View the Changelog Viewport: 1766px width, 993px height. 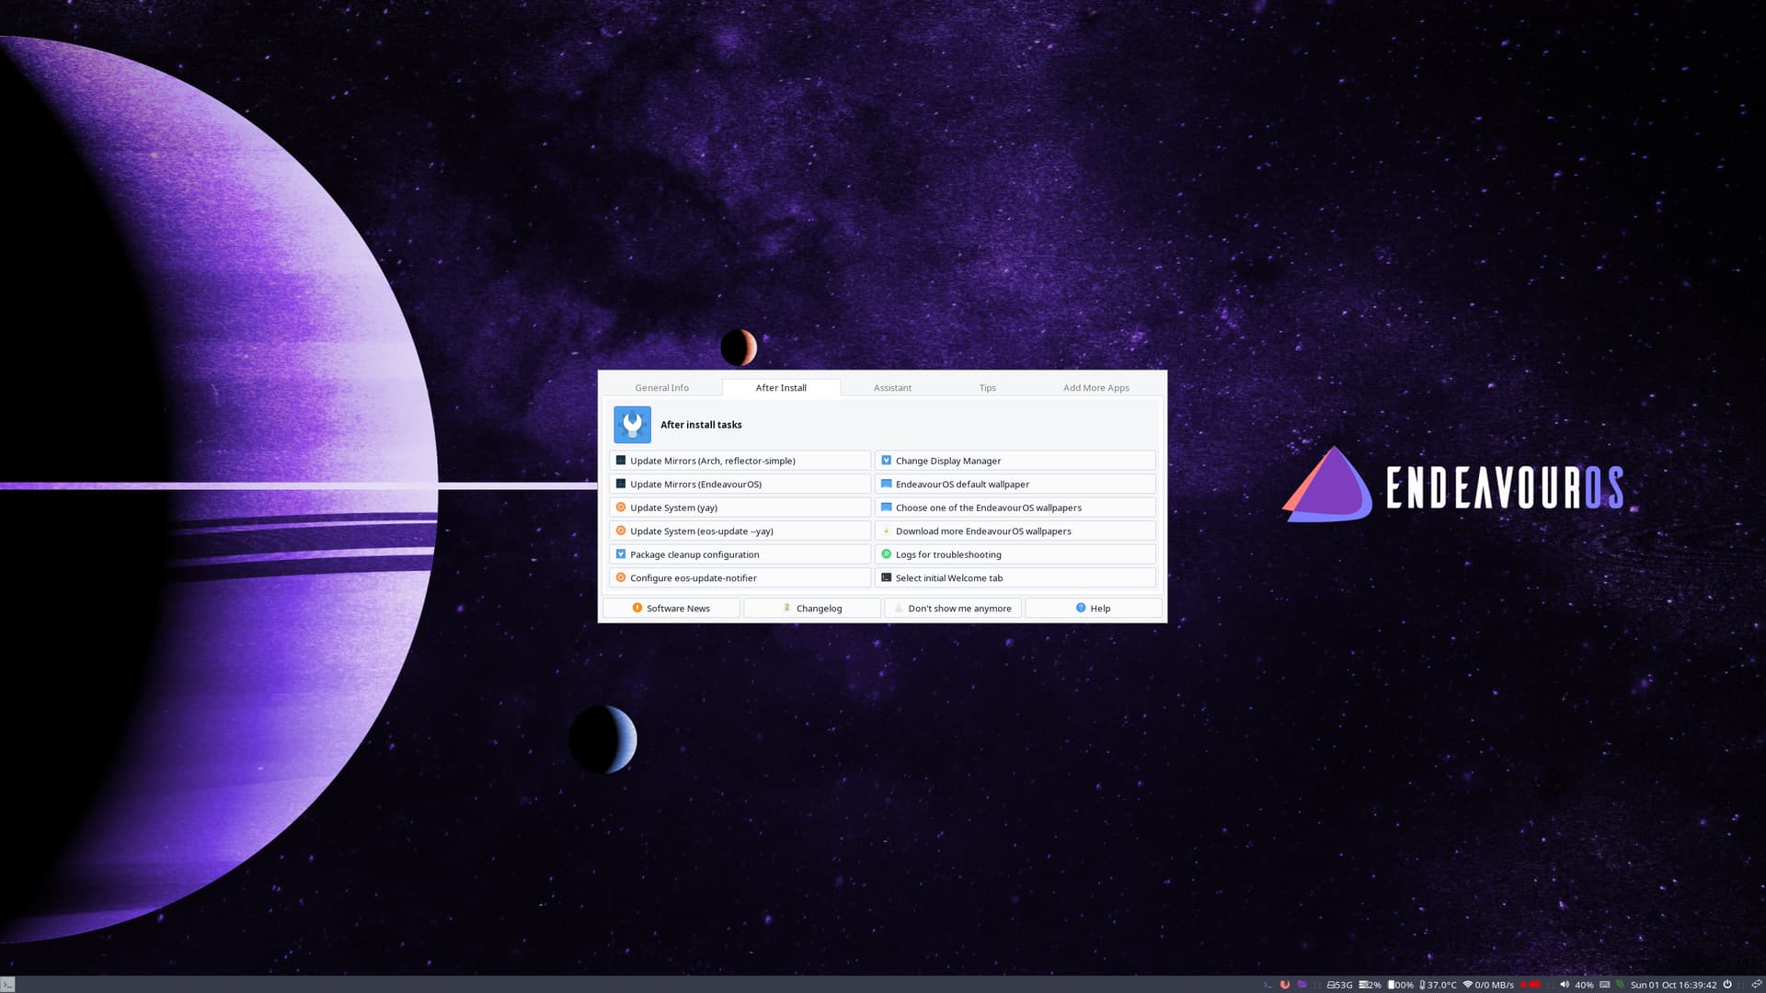coord(812,608)
